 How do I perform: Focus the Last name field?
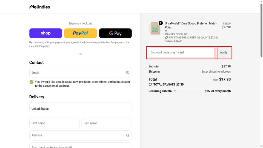tap(107, 123)
